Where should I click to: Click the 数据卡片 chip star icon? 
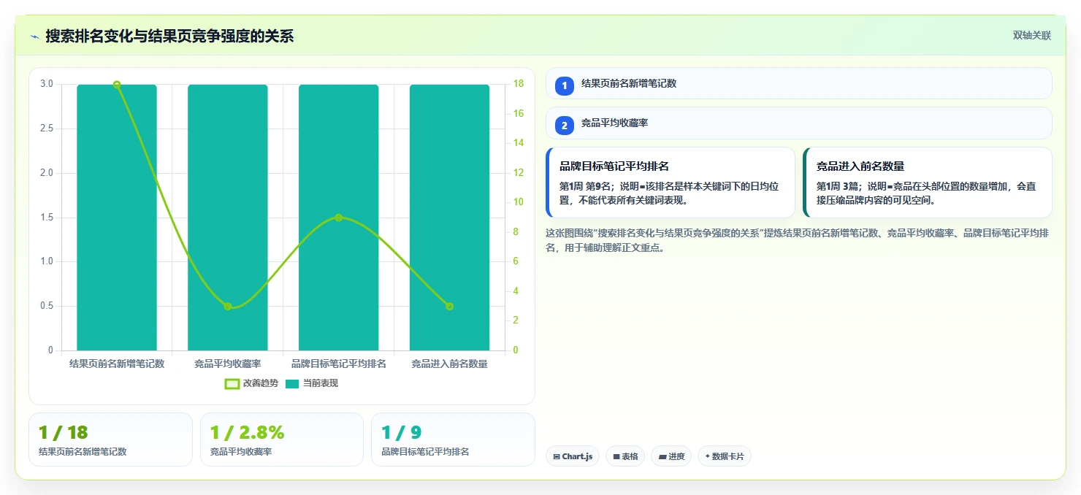point(708,456)
